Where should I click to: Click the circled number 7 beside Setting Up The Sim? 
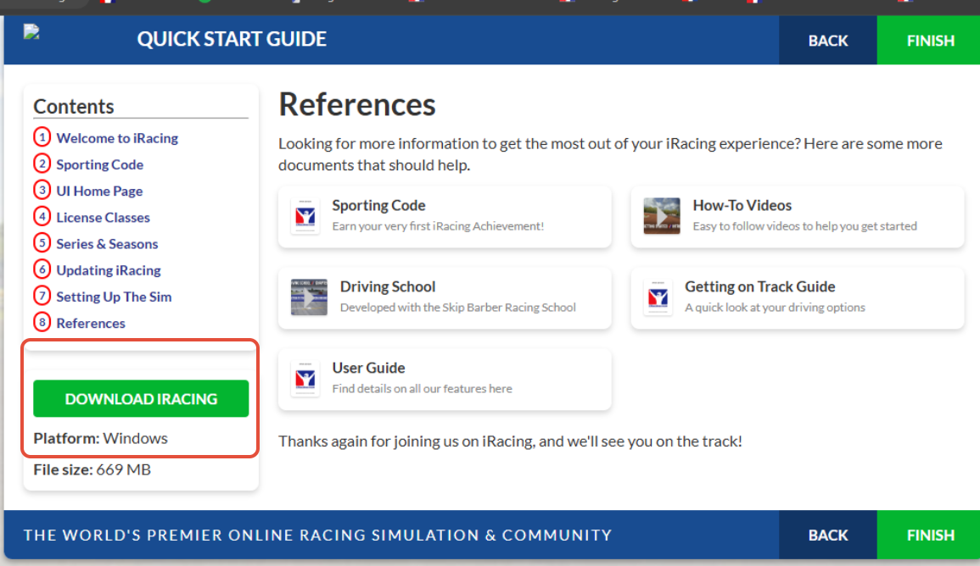(x=42, y=296)
